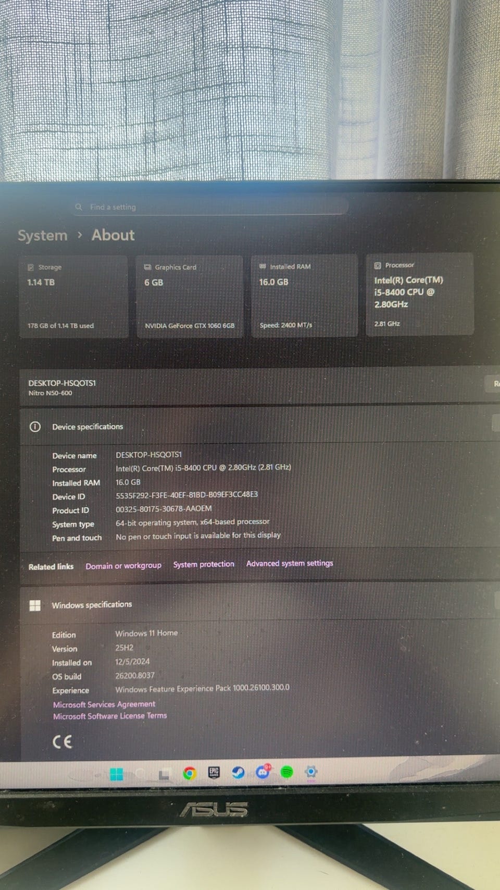This screenshot has width=500, height=890.
Task: Open System protection link
Action: click(x=204, y=564)
